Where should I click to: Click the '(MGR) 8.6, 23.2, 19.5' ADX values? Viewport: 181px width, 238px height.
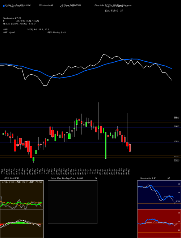pos(38,30)
